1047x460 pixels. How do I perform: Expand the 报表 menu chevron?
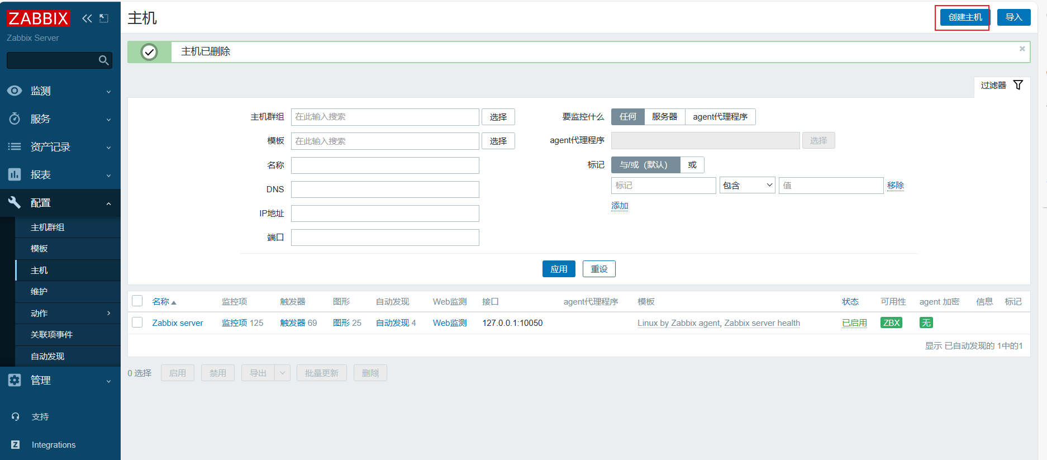(x=109, y=176)
